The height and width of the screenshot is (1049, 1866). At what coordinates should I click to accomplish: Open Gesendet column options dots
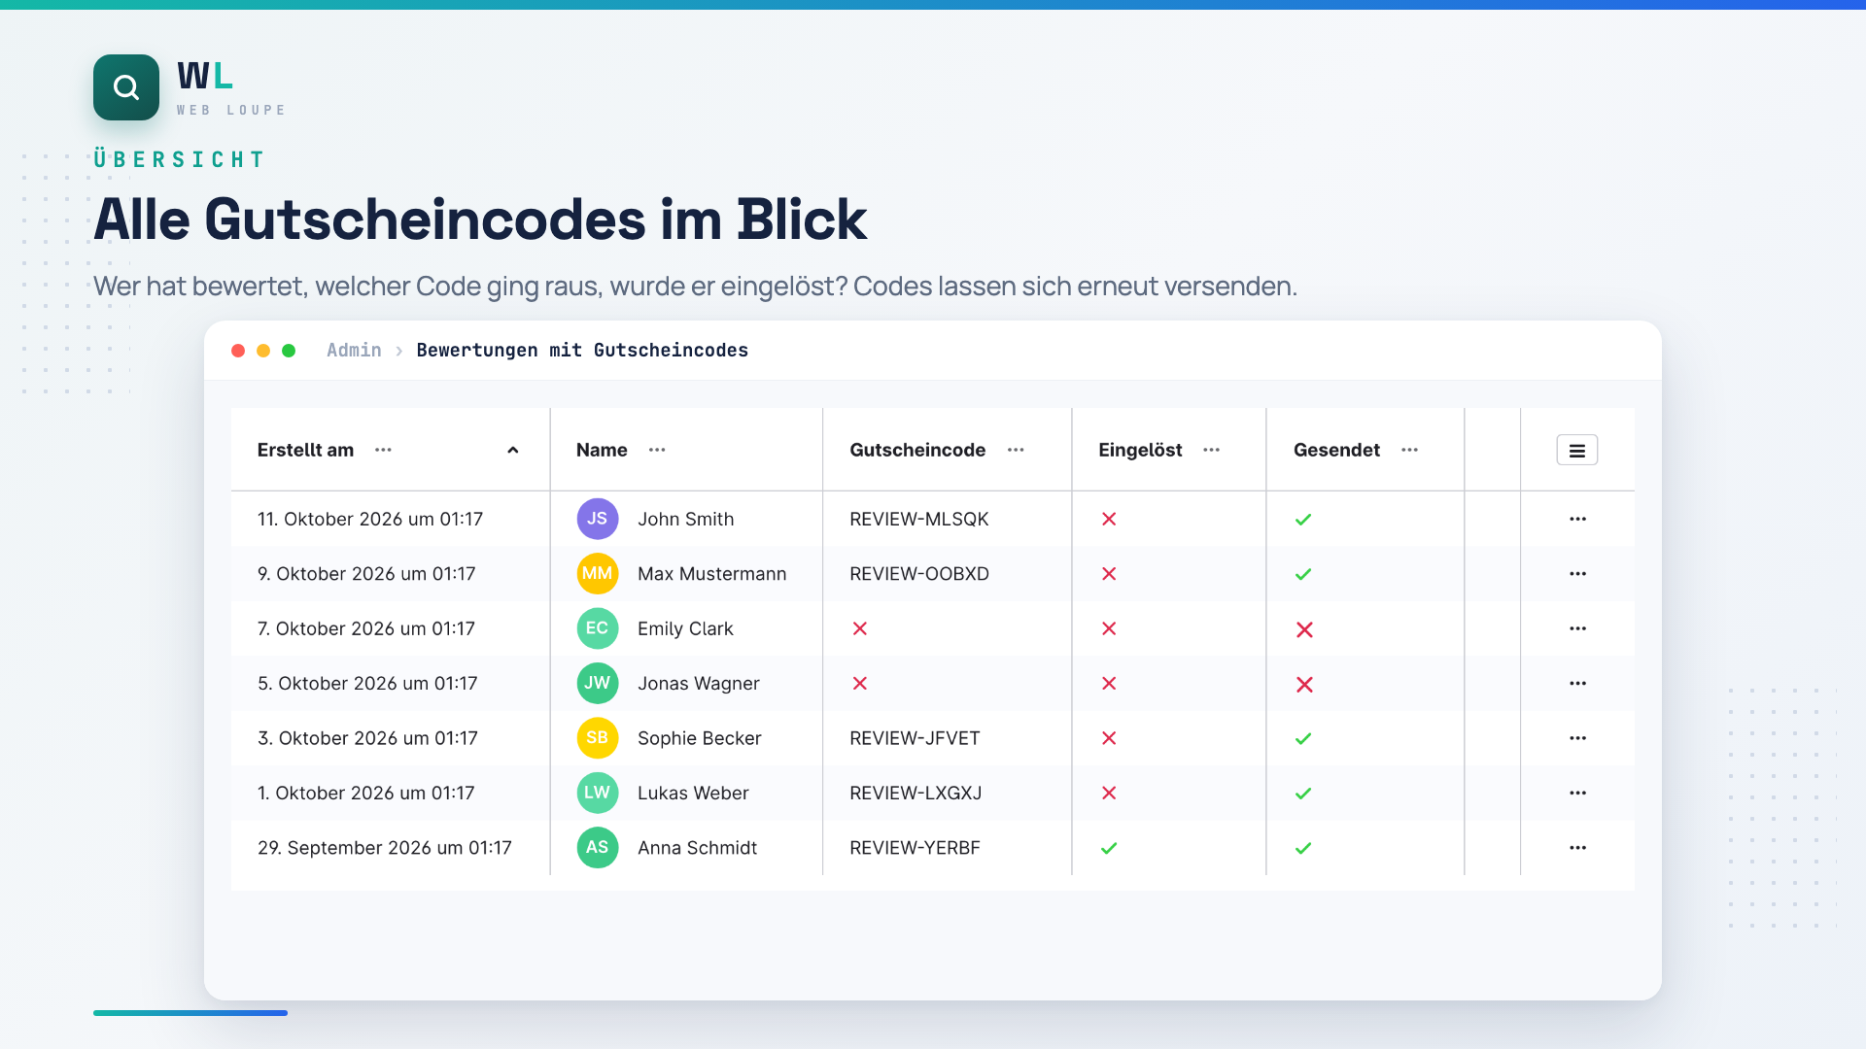click(1409, 450)
